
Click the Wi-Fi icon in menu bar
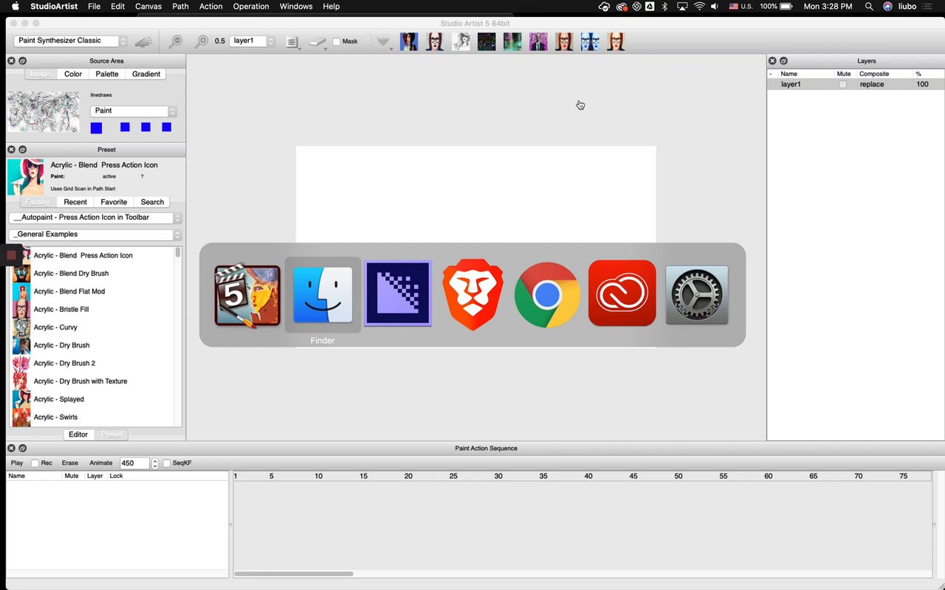[699, 6]
